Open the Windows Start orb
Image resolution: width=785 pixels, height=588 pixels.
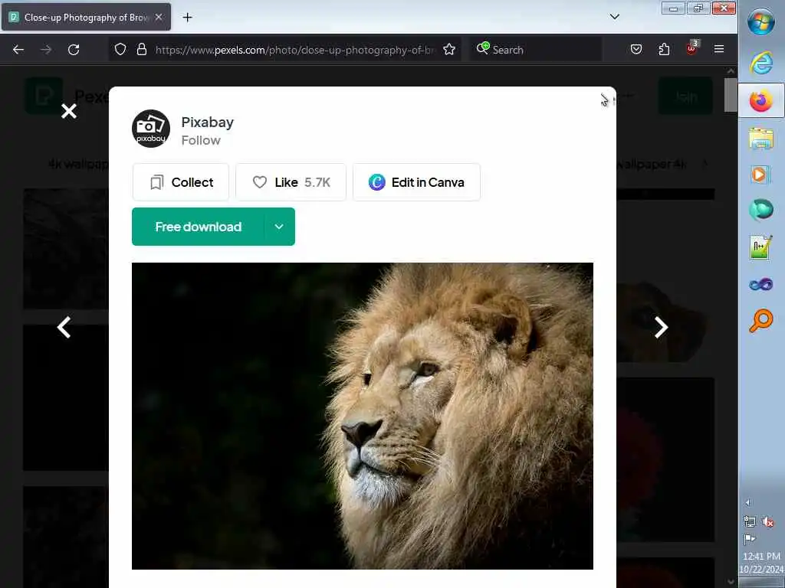click(x=761, y=21)
